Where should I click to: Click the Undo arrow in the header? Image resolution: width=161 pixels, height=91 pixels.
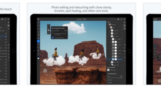(112, 19)
